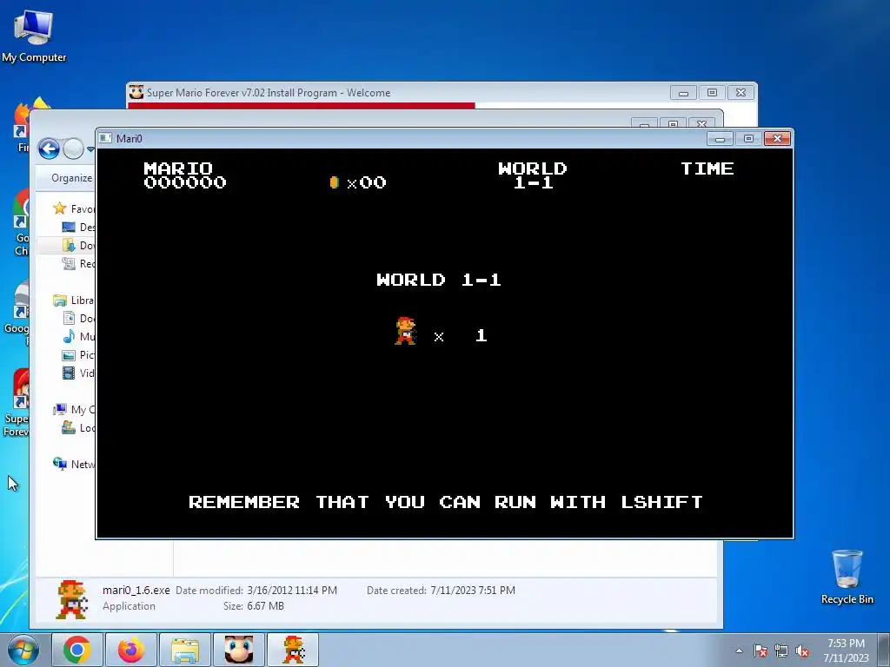Click the Windows Start button
This screenshot has width=890, height=667.
click(23, 650)
